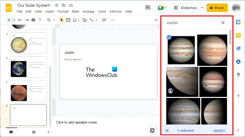Click the Insert image icon

75,20
